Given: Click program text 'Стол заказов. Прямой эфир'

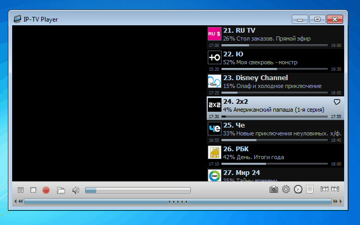Looking at the screenshot, I should (x=273, y=38).
